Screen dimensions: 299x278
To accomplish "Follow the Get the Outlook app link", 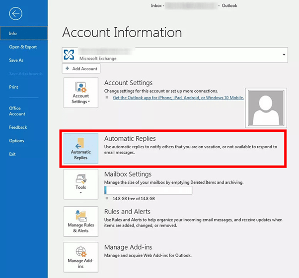I will tap(178, 98).
